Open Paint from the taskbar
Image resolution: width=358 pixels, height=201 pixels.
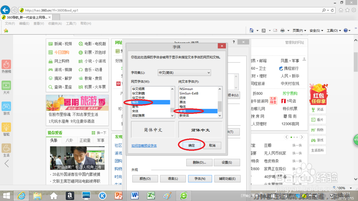[x=167, y=196]
